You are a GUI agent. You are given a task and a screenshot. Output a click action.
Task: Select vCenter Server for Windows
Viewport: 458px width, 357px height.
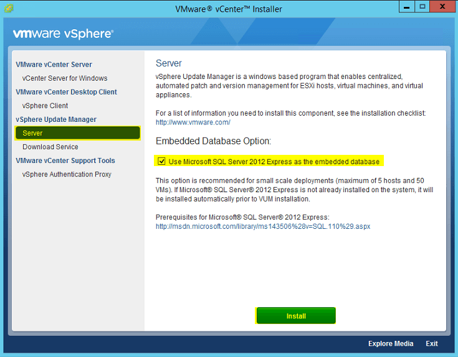pyautogui.click(x=65, y=78)
